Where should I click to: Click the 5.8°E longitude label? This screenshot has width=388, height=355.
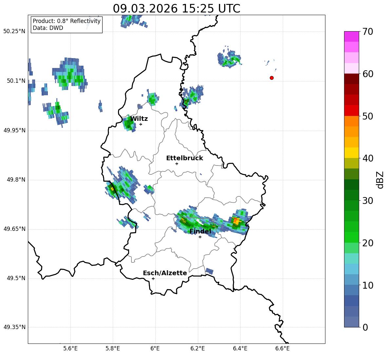113,348
